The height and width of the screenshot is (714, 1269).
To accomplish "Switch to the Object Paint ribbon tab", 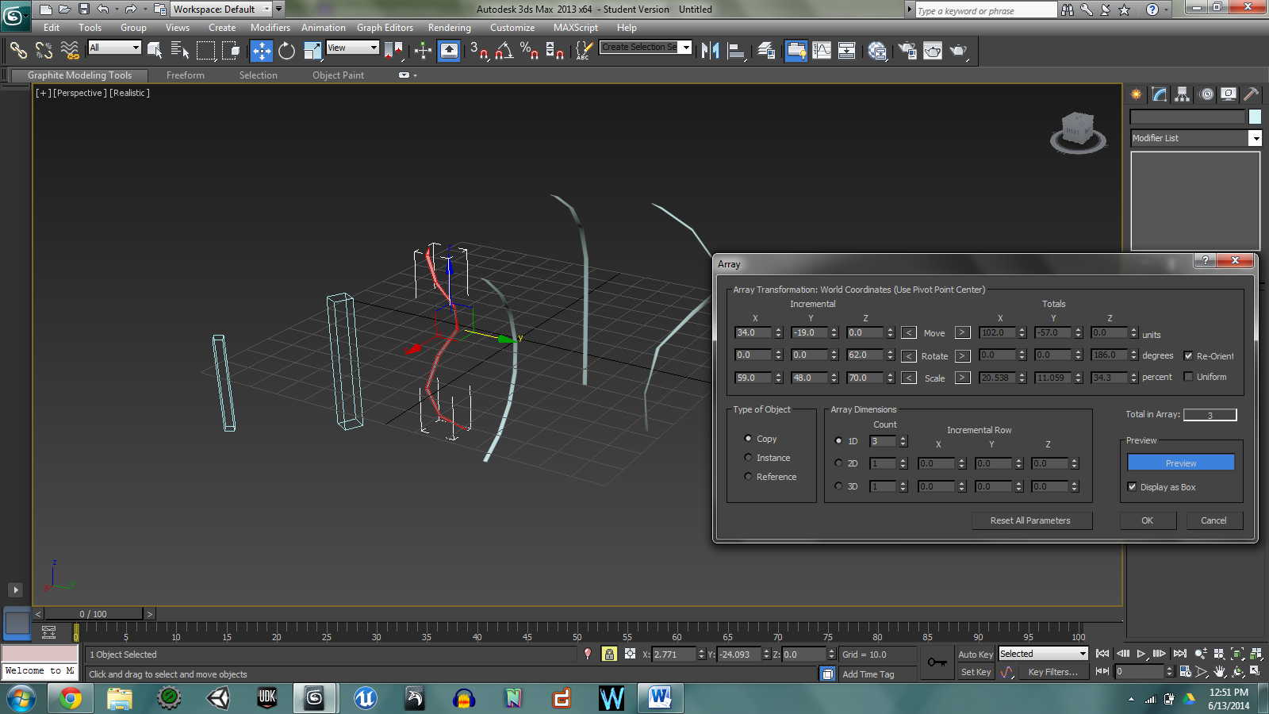I will [x=338, y=75].
